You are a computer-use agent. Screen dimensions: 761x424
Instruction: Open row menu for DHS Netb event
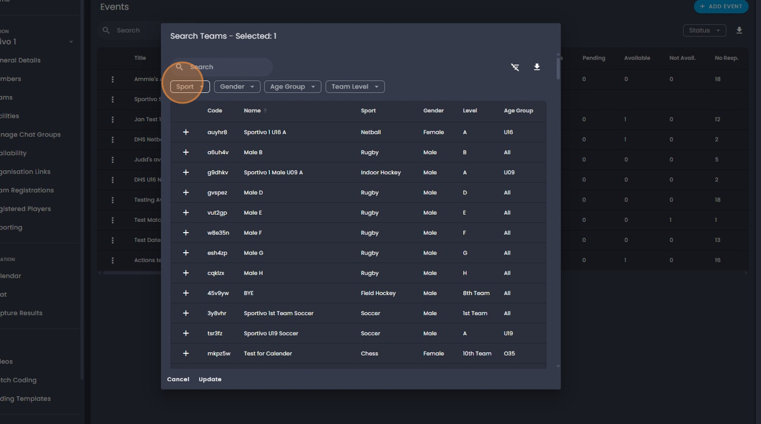(112, 140)
